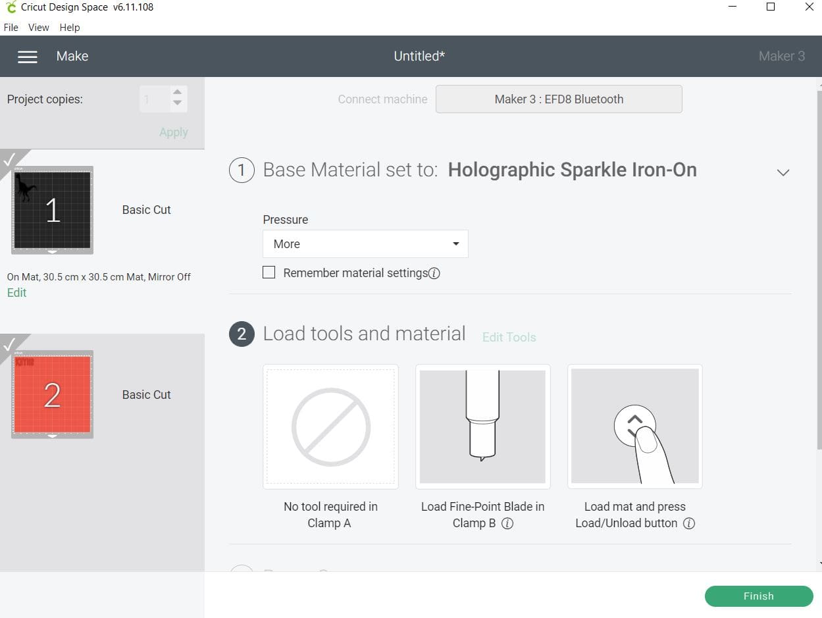The image size is (822, 618).
Task: Enable Remember material settings checkbox
Action: 269,272
